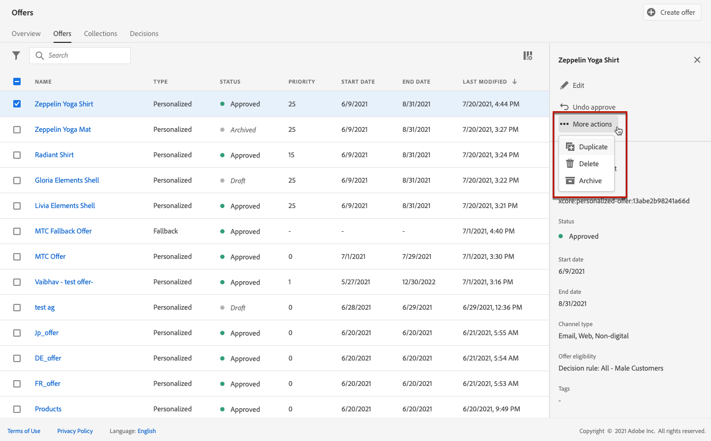Viewport: 711px width, 441px height.
Task: Click the Create offer plus button
Action: [x=672, y=12]
